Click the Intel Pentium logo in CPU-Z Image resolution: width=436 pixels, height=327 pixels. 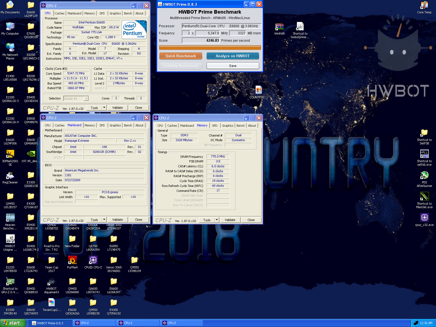tap(134, 29)
